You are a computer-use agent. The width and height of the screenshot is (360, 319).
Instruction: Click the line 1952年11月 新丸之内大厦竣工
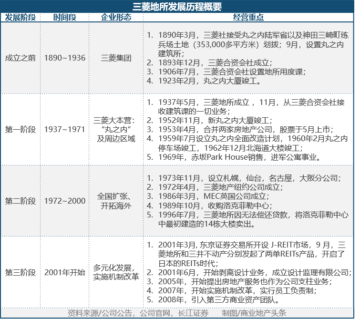click(x=209, y=120)
